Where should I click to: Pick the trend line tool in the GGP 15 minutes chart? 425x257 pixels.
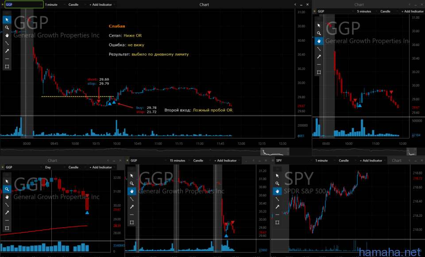point(132,199)
